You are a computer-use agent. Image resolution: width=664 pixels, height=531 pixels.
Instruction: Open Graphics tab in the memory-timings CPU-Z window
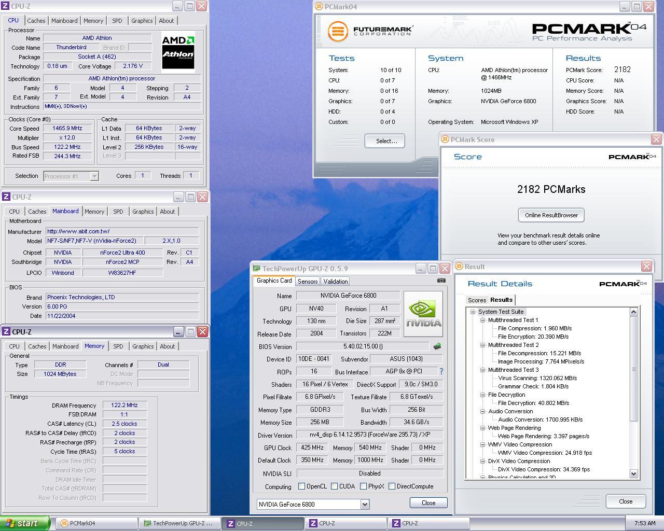click(x=143, y=346)
